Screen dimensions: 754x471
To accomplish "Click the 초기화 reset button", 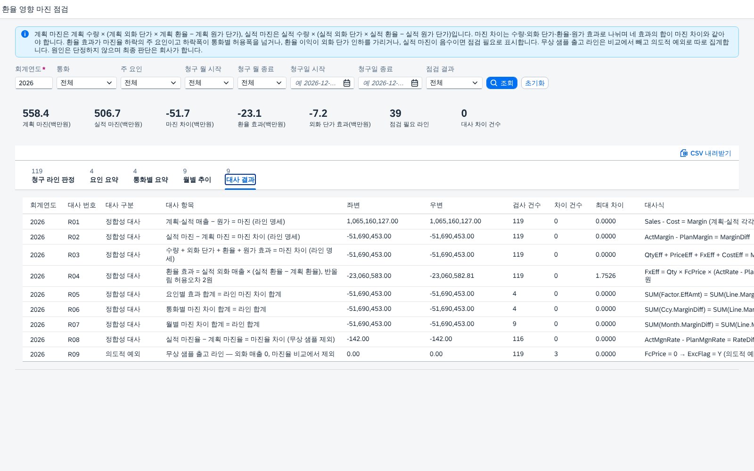I will [535, 83].
